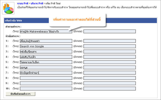Screen dimensions: 161x100
Task: Click Thai field for option 3
Action: click(x=46, y=51)
